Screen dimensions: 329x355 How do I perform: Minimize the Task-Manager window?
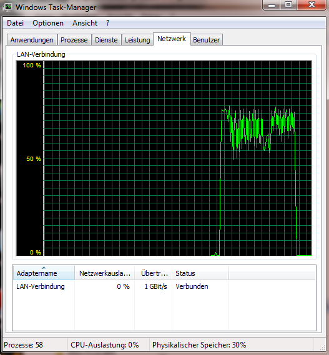click(x=272, y=5)
